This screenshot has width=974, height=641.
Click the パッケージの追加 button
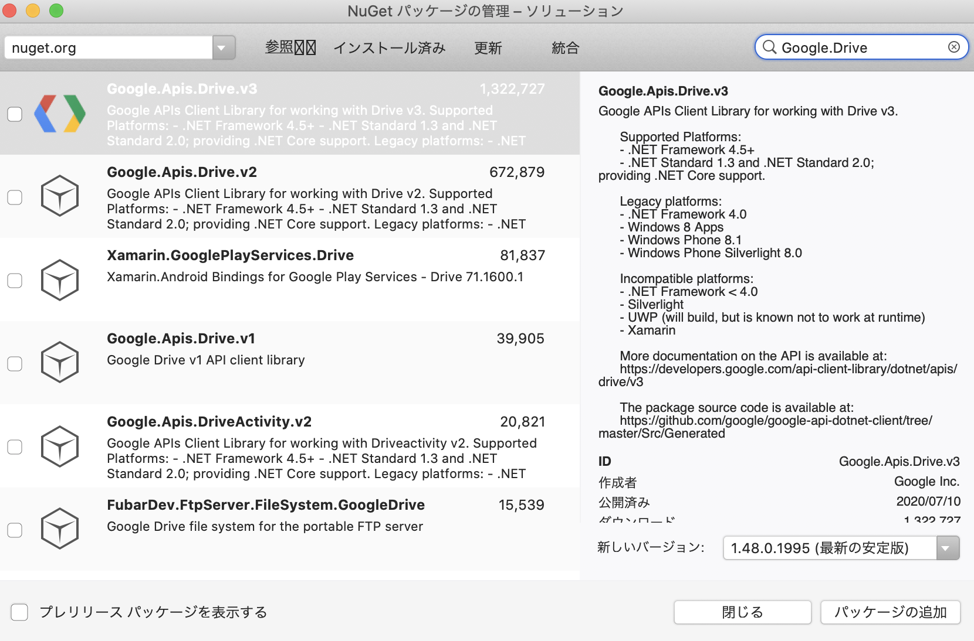pos(890,612)
